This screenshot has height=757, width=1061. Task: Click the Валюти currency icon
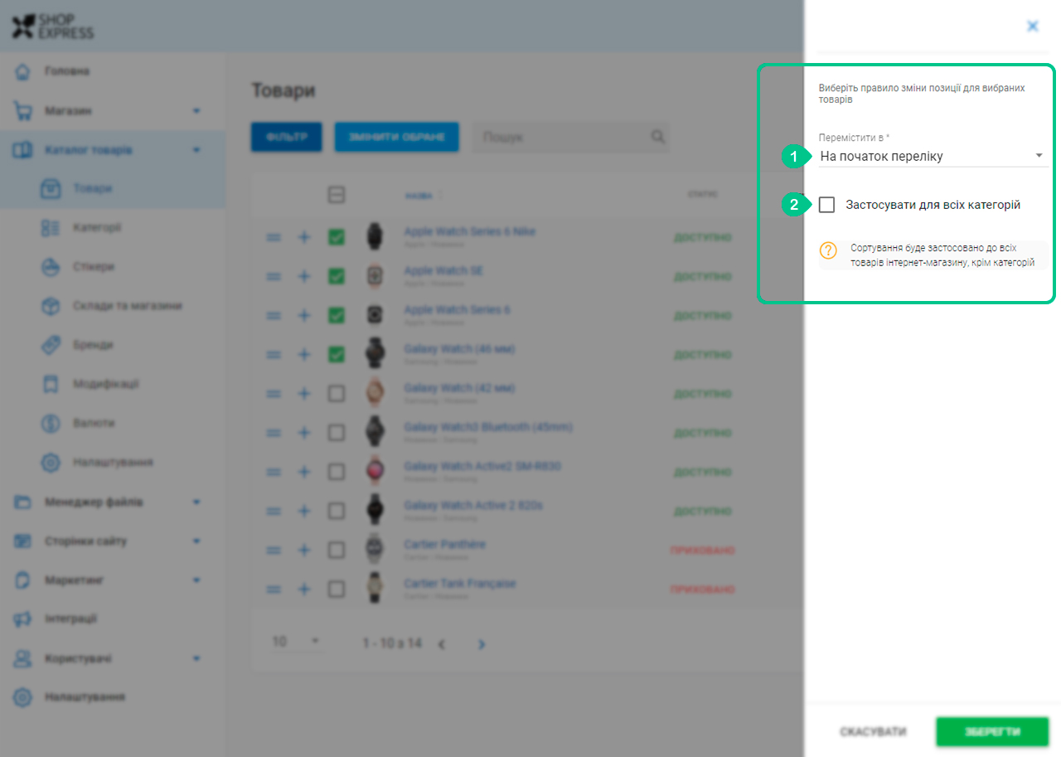[x=51, y=423]
